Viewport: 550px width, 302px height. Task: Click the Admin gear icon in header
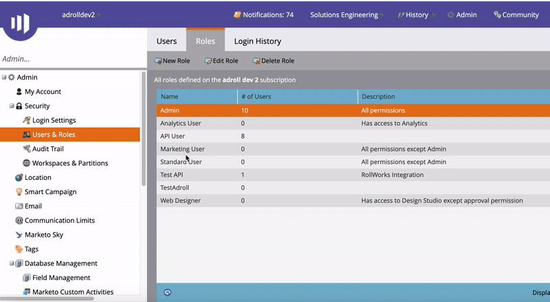coord(450,14)
